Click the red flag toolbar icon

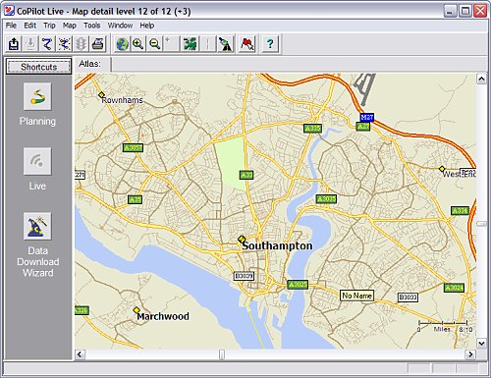point(247,43)
